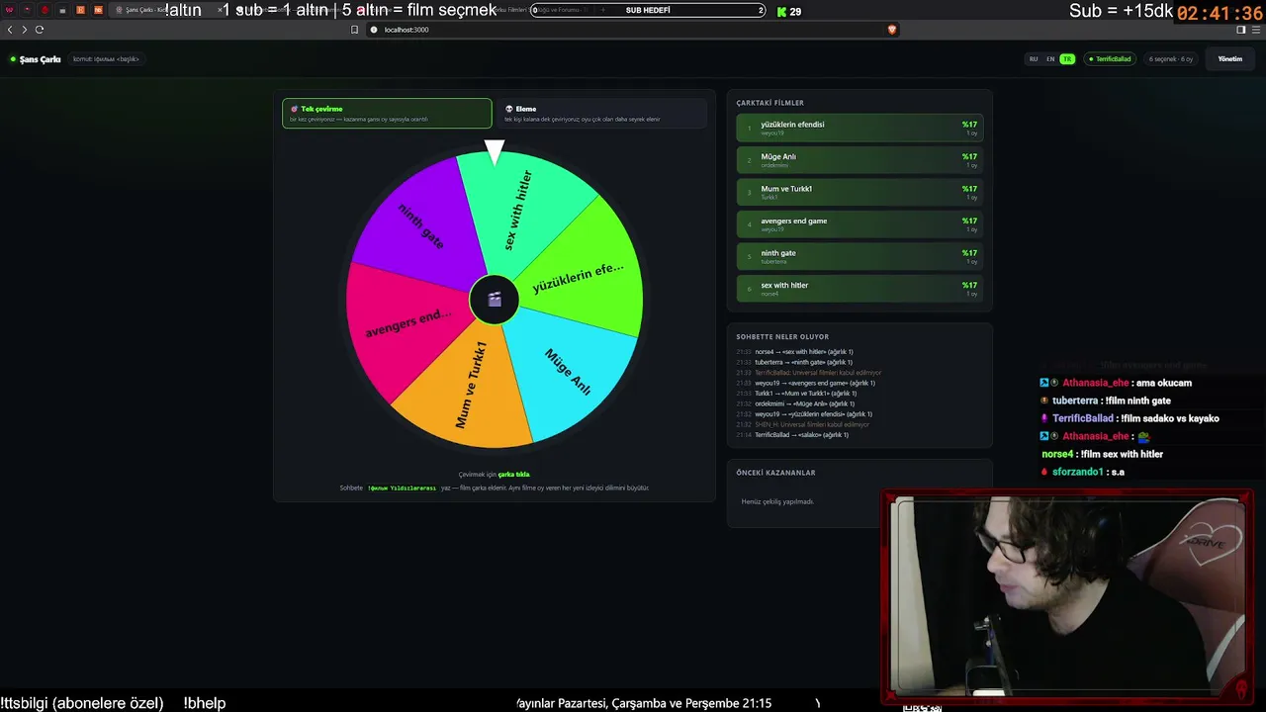The image size is (1266, 712).
Task: Click the purple ninth gate wheel slice
Action: click(420, 225)
